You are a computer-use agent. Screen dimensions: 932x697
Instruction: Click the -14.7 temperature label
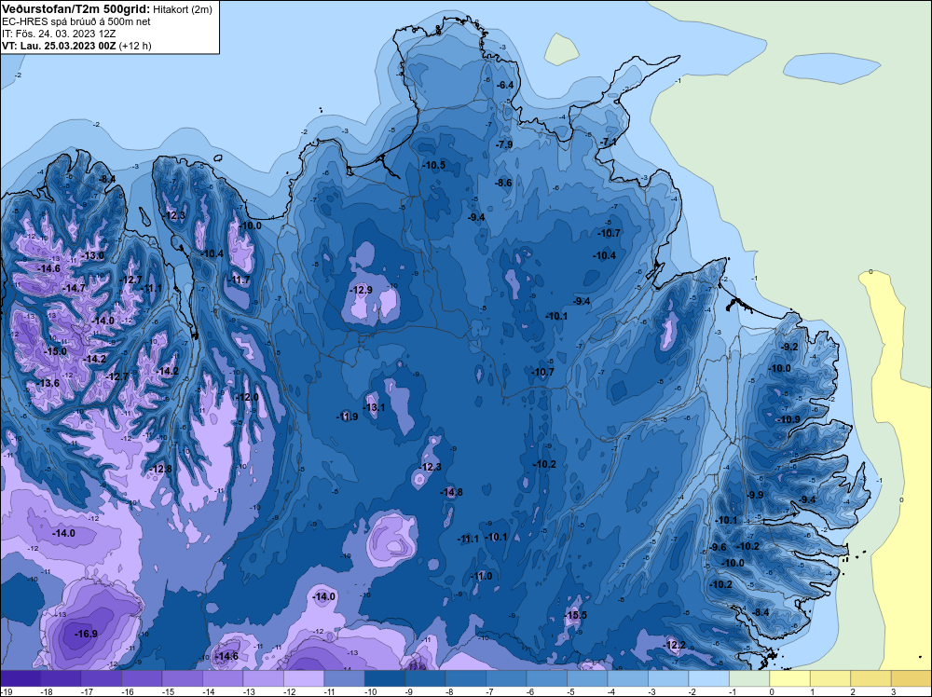[75, 288]
